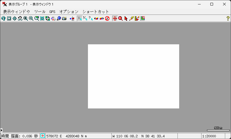Open the ショートカット menu

[96, 12]
